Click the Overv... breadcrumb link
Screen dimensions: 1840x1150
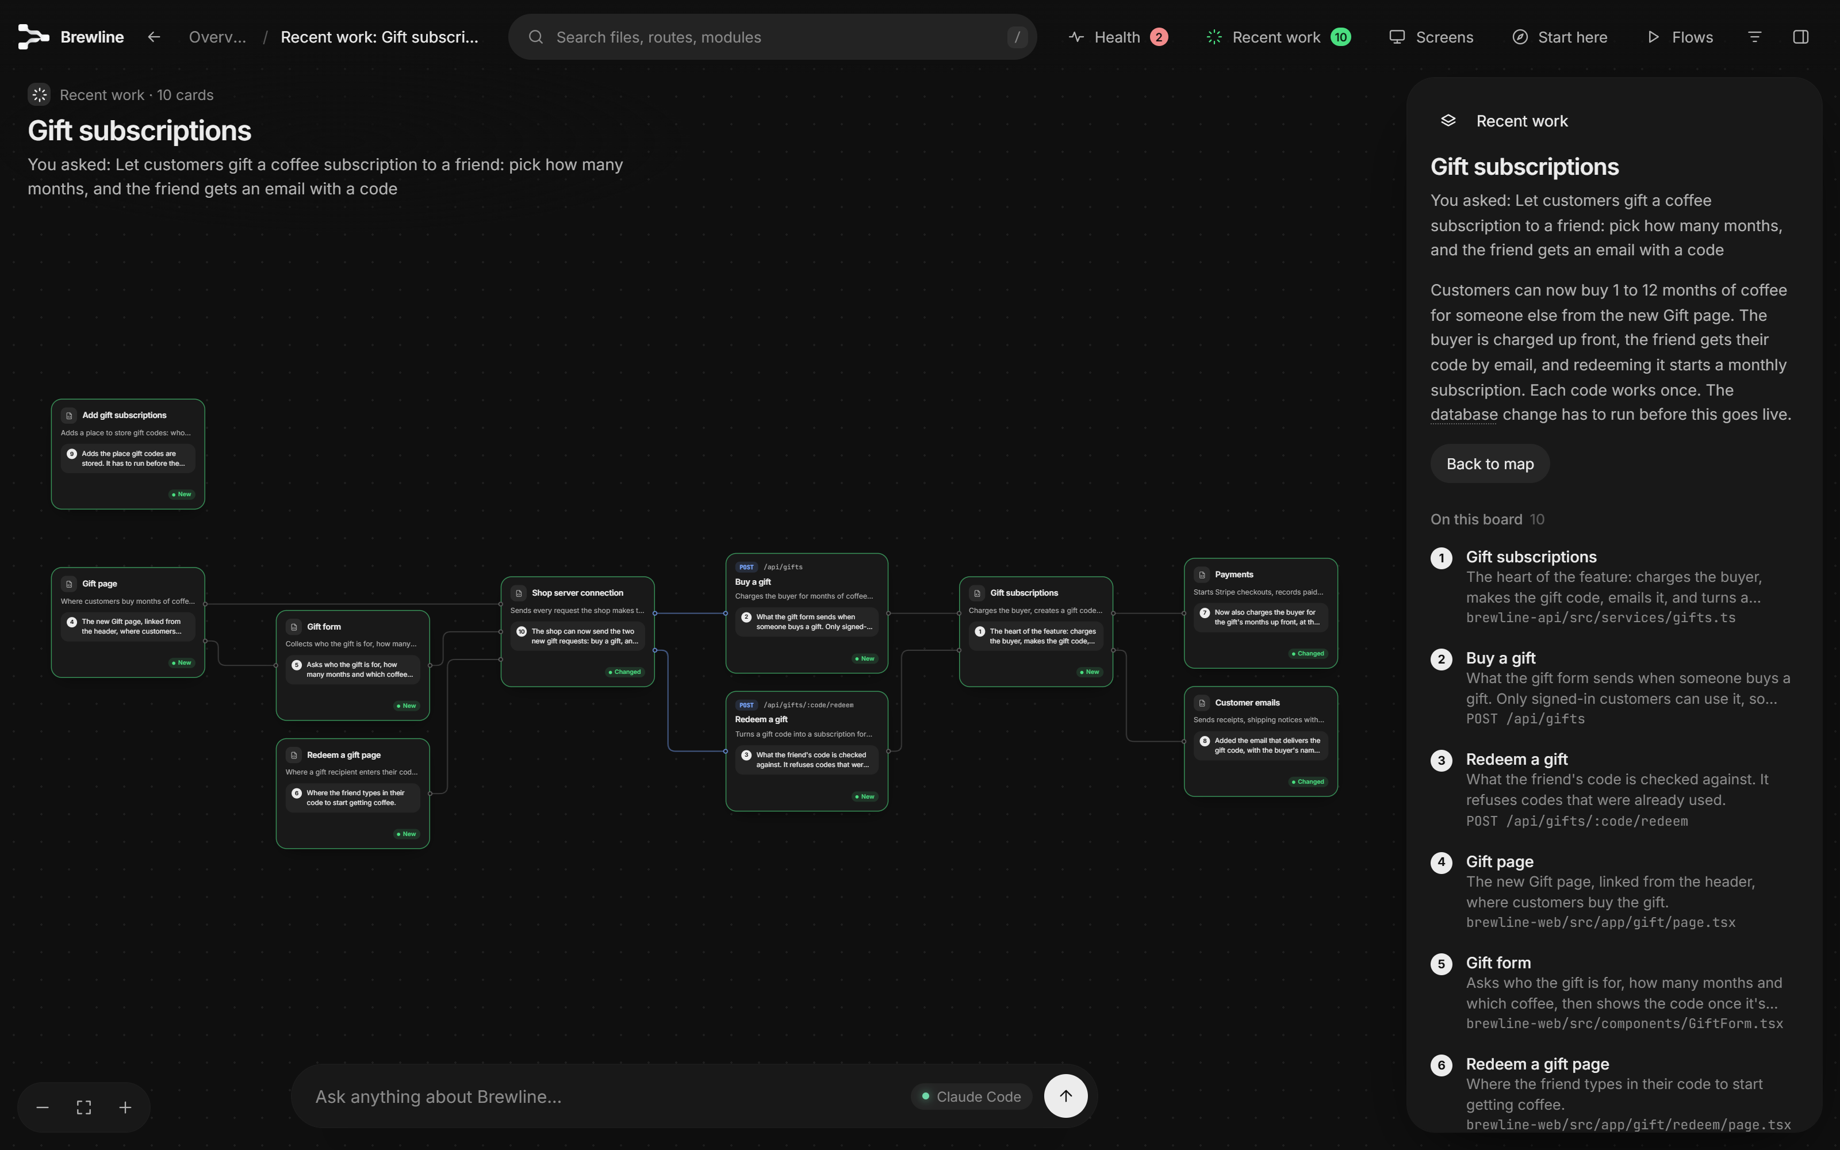tap(217, 36)
